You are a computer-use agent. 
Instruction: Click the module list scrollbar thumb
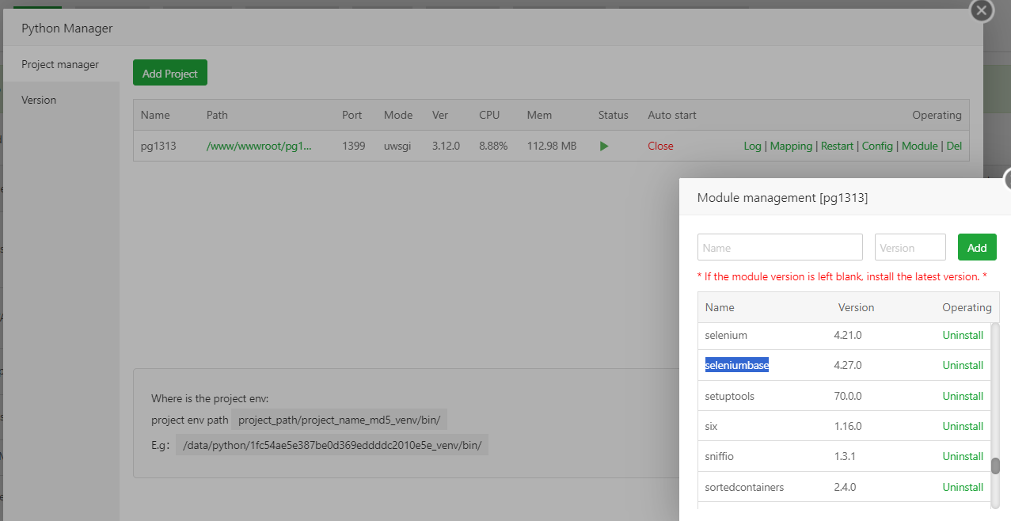click(995, 466)
